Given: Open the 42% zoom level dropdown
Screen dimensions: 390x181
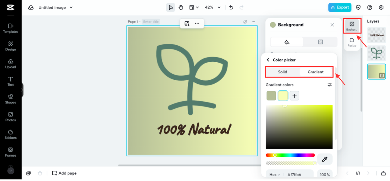Looking at the screenshot, I should point(212,7).
